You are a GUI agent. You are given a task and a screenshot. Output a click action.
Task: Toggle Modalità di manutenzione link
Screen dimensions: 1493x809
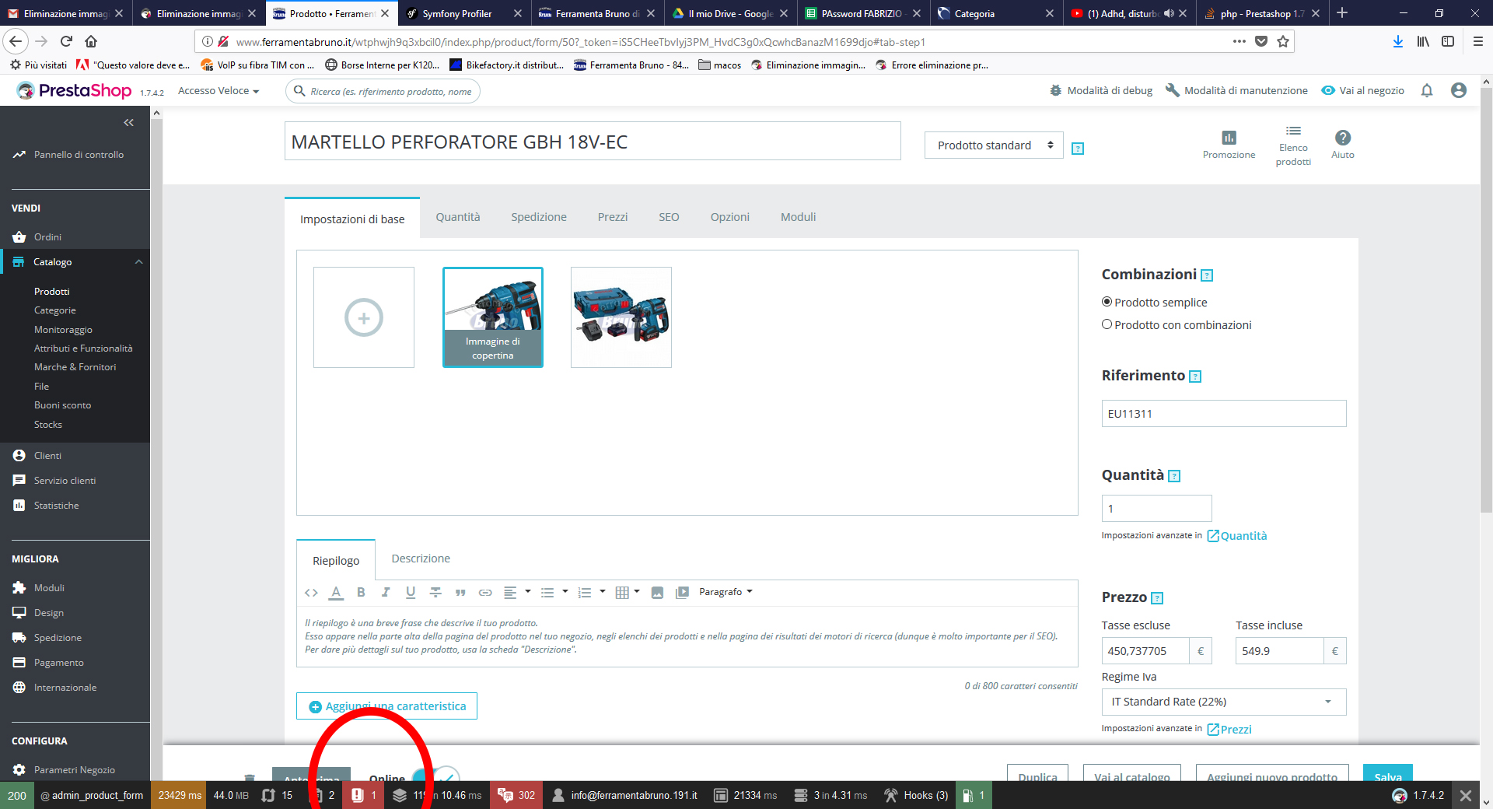pos(1236,91)
